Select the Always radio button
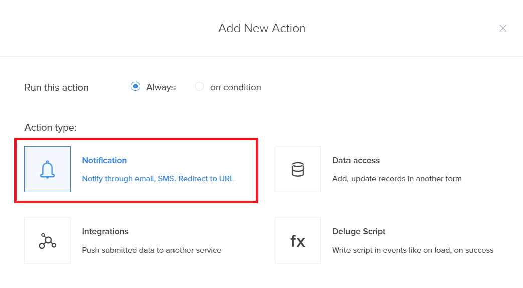The height and width of the screenshot is (288, 523). (135, 87)
